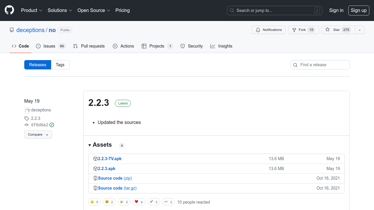This screenshot has height=210, width=374.
Task: Open the Product menu
Action: 32,10
